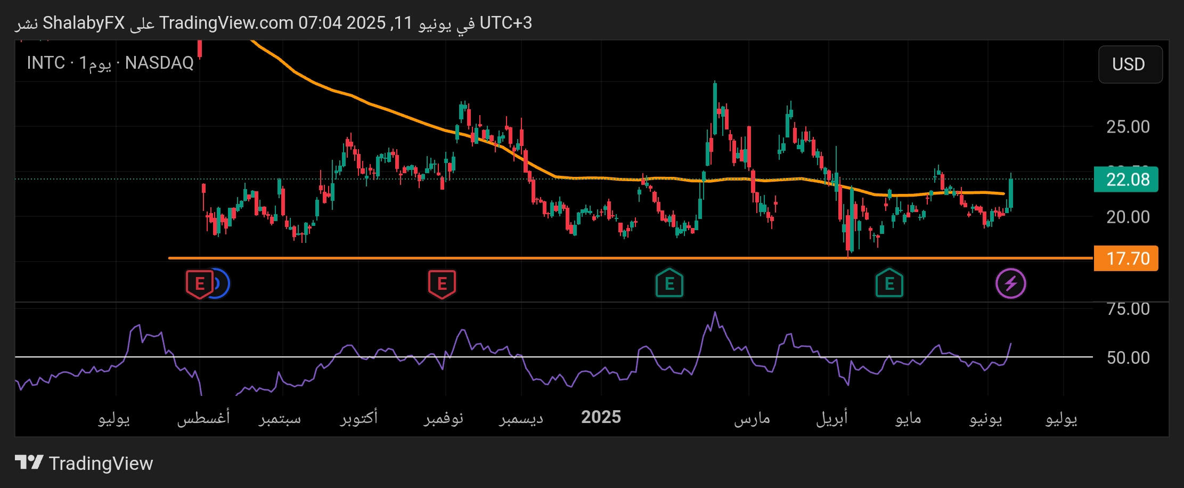
Task: Click the 25.00 price axis label
Action: [x=1128, y=127]
